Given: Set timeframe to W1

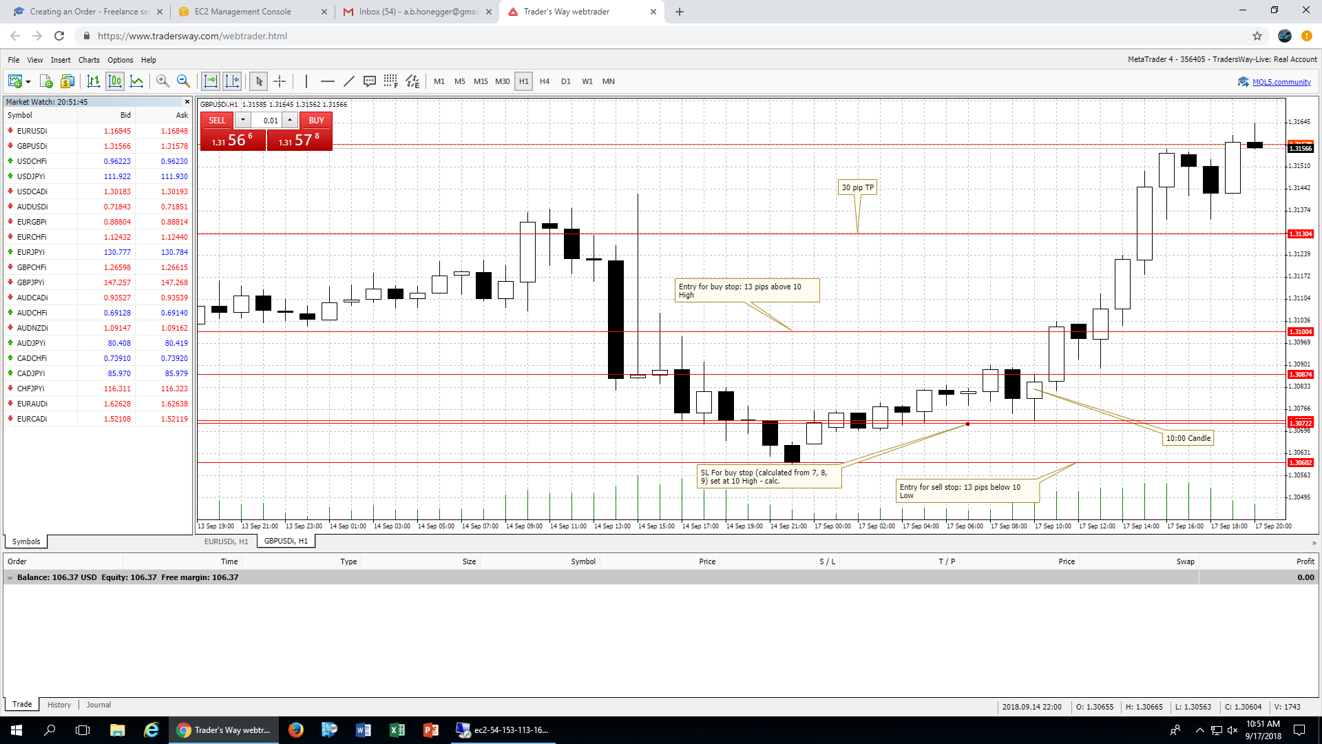Looking at the screenshot, I should (587, 81).
